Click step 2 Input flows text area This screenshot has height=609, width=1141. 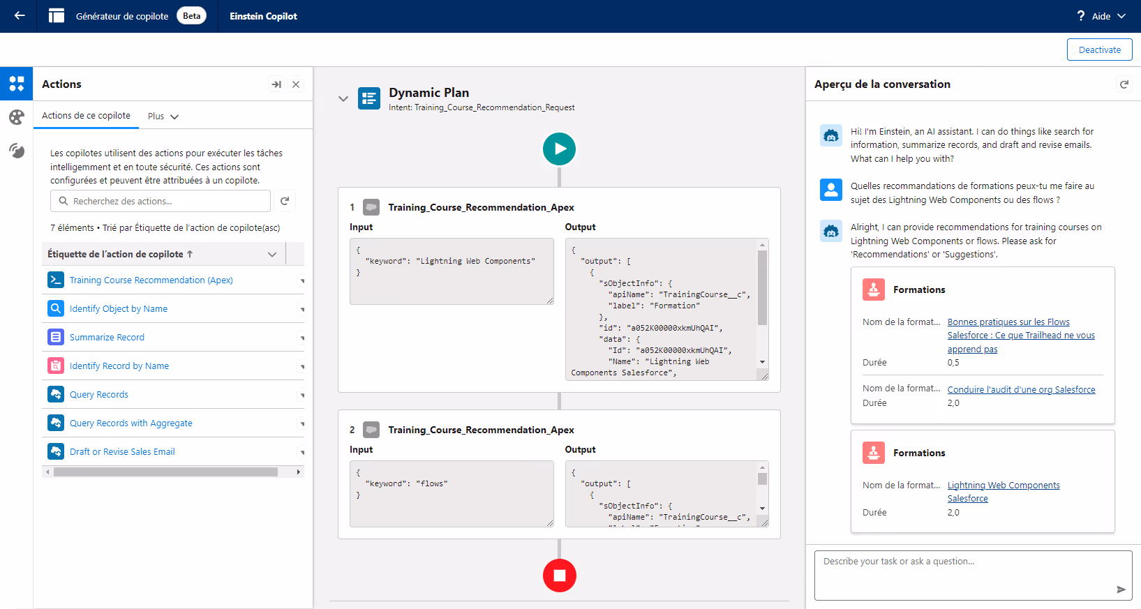(x=452, y=494)
